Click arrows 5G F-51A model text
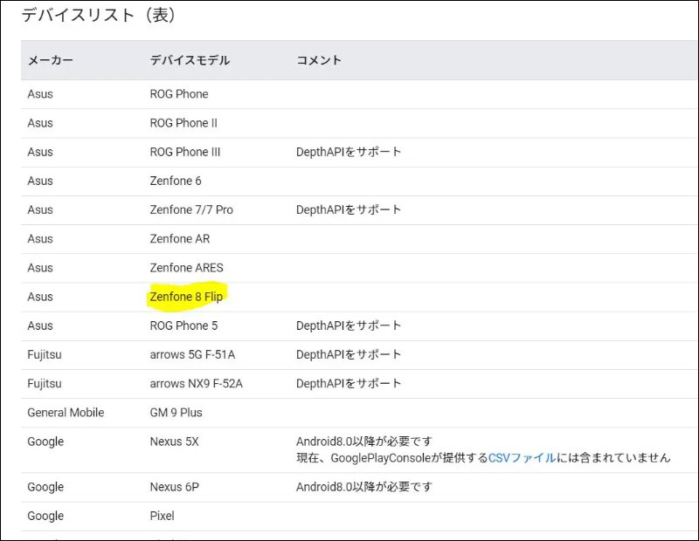This screenshot has height=541, width=699. (x=194, y=354)
